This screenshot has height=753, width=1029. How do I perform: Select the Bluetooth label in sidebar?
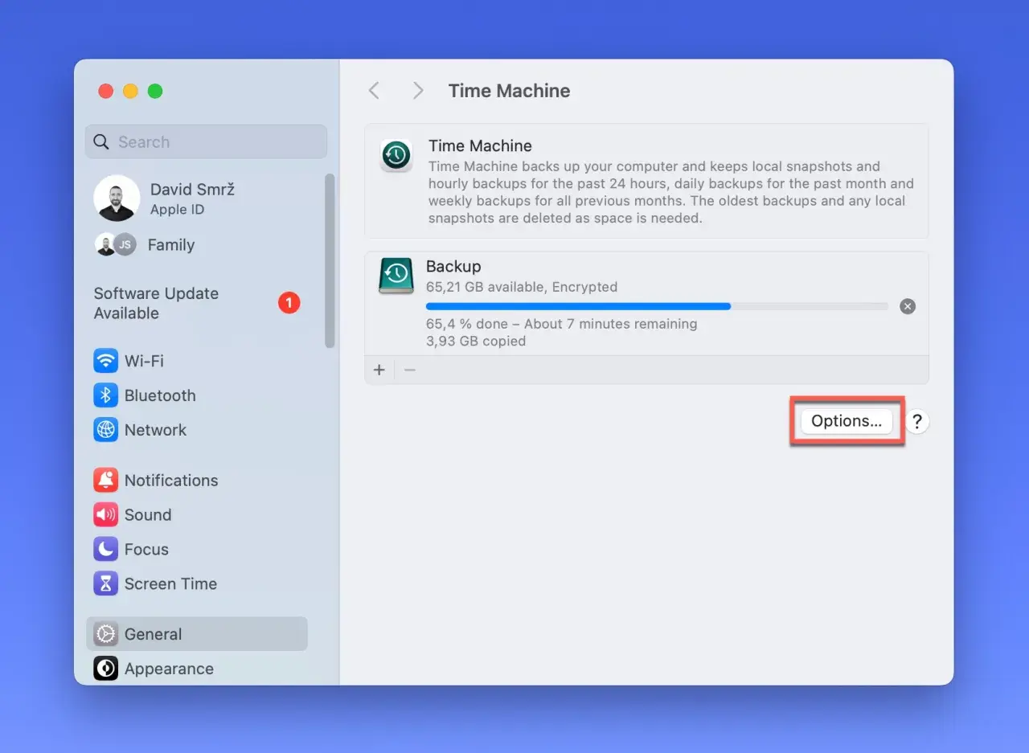[160, 395]
